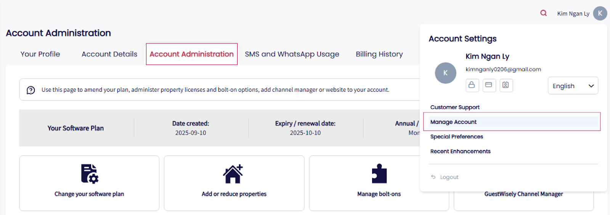Screen dimensions: 610x215
Task: Click the Manage bolt-ons puzzle icon
Action: (379, 174)
